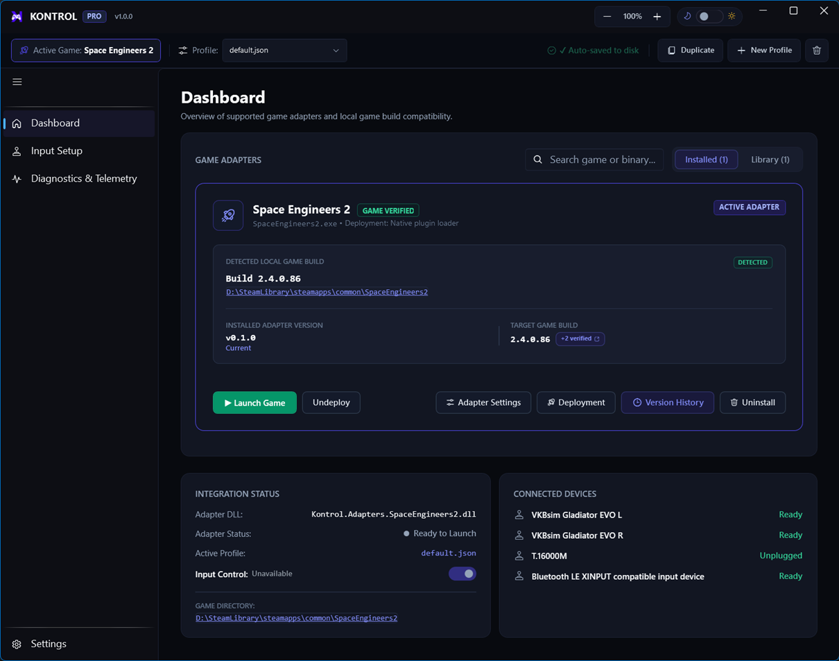Click the PRO edition badge
Image resolution: width=839 pixels, height=661 pixels.
coord(94,16)
